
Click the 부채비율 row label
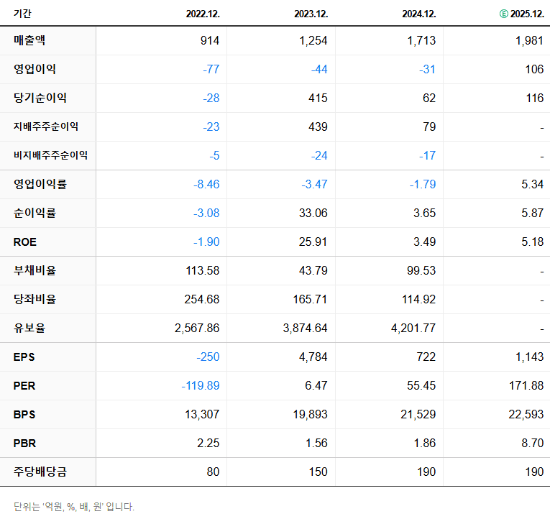[35, 270]
